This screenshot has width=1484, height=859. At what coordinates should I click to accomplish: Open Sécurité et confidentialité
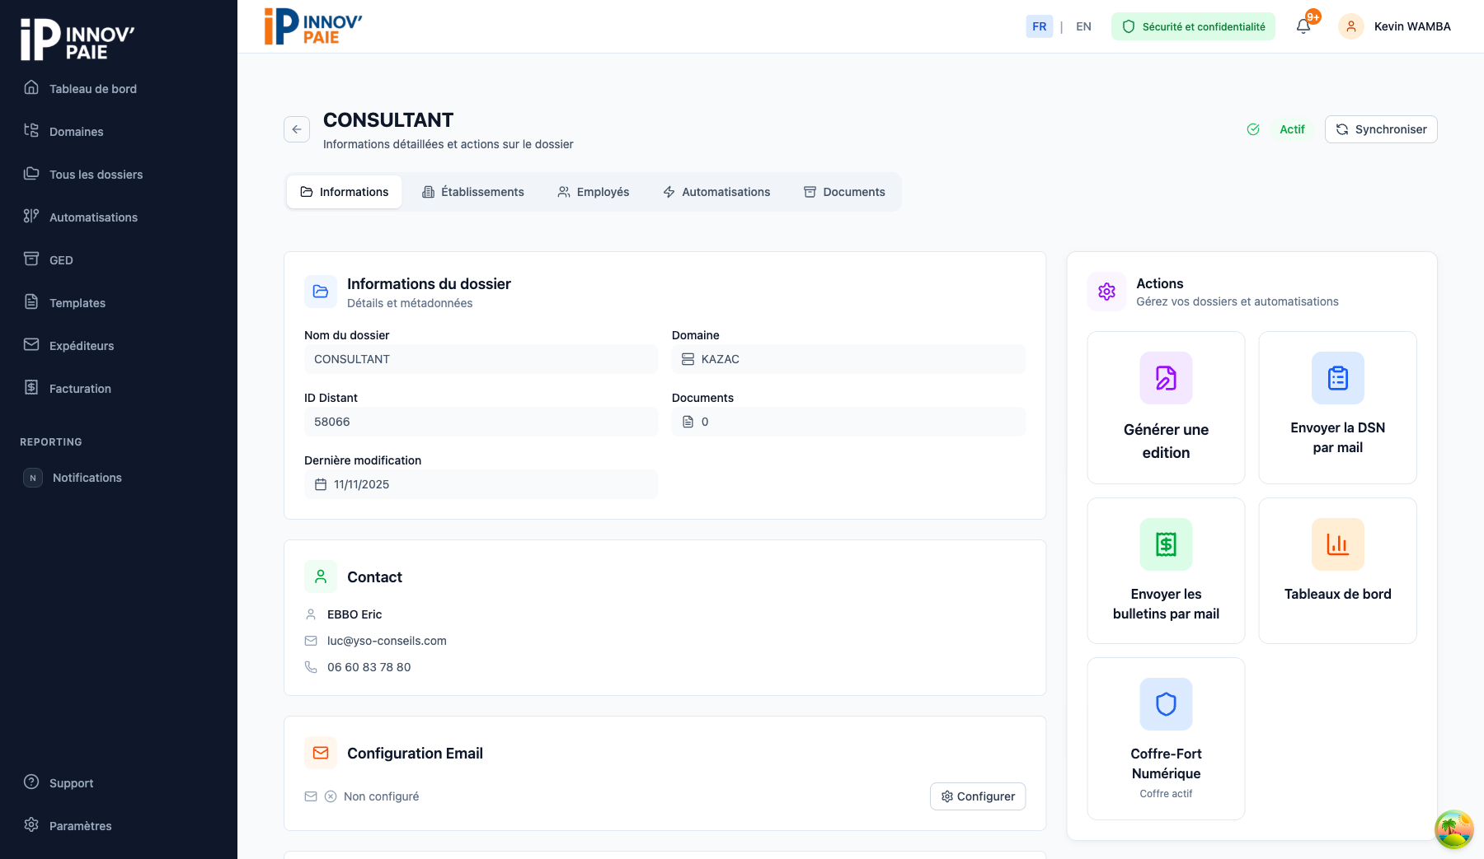(x=1193, y=26)
